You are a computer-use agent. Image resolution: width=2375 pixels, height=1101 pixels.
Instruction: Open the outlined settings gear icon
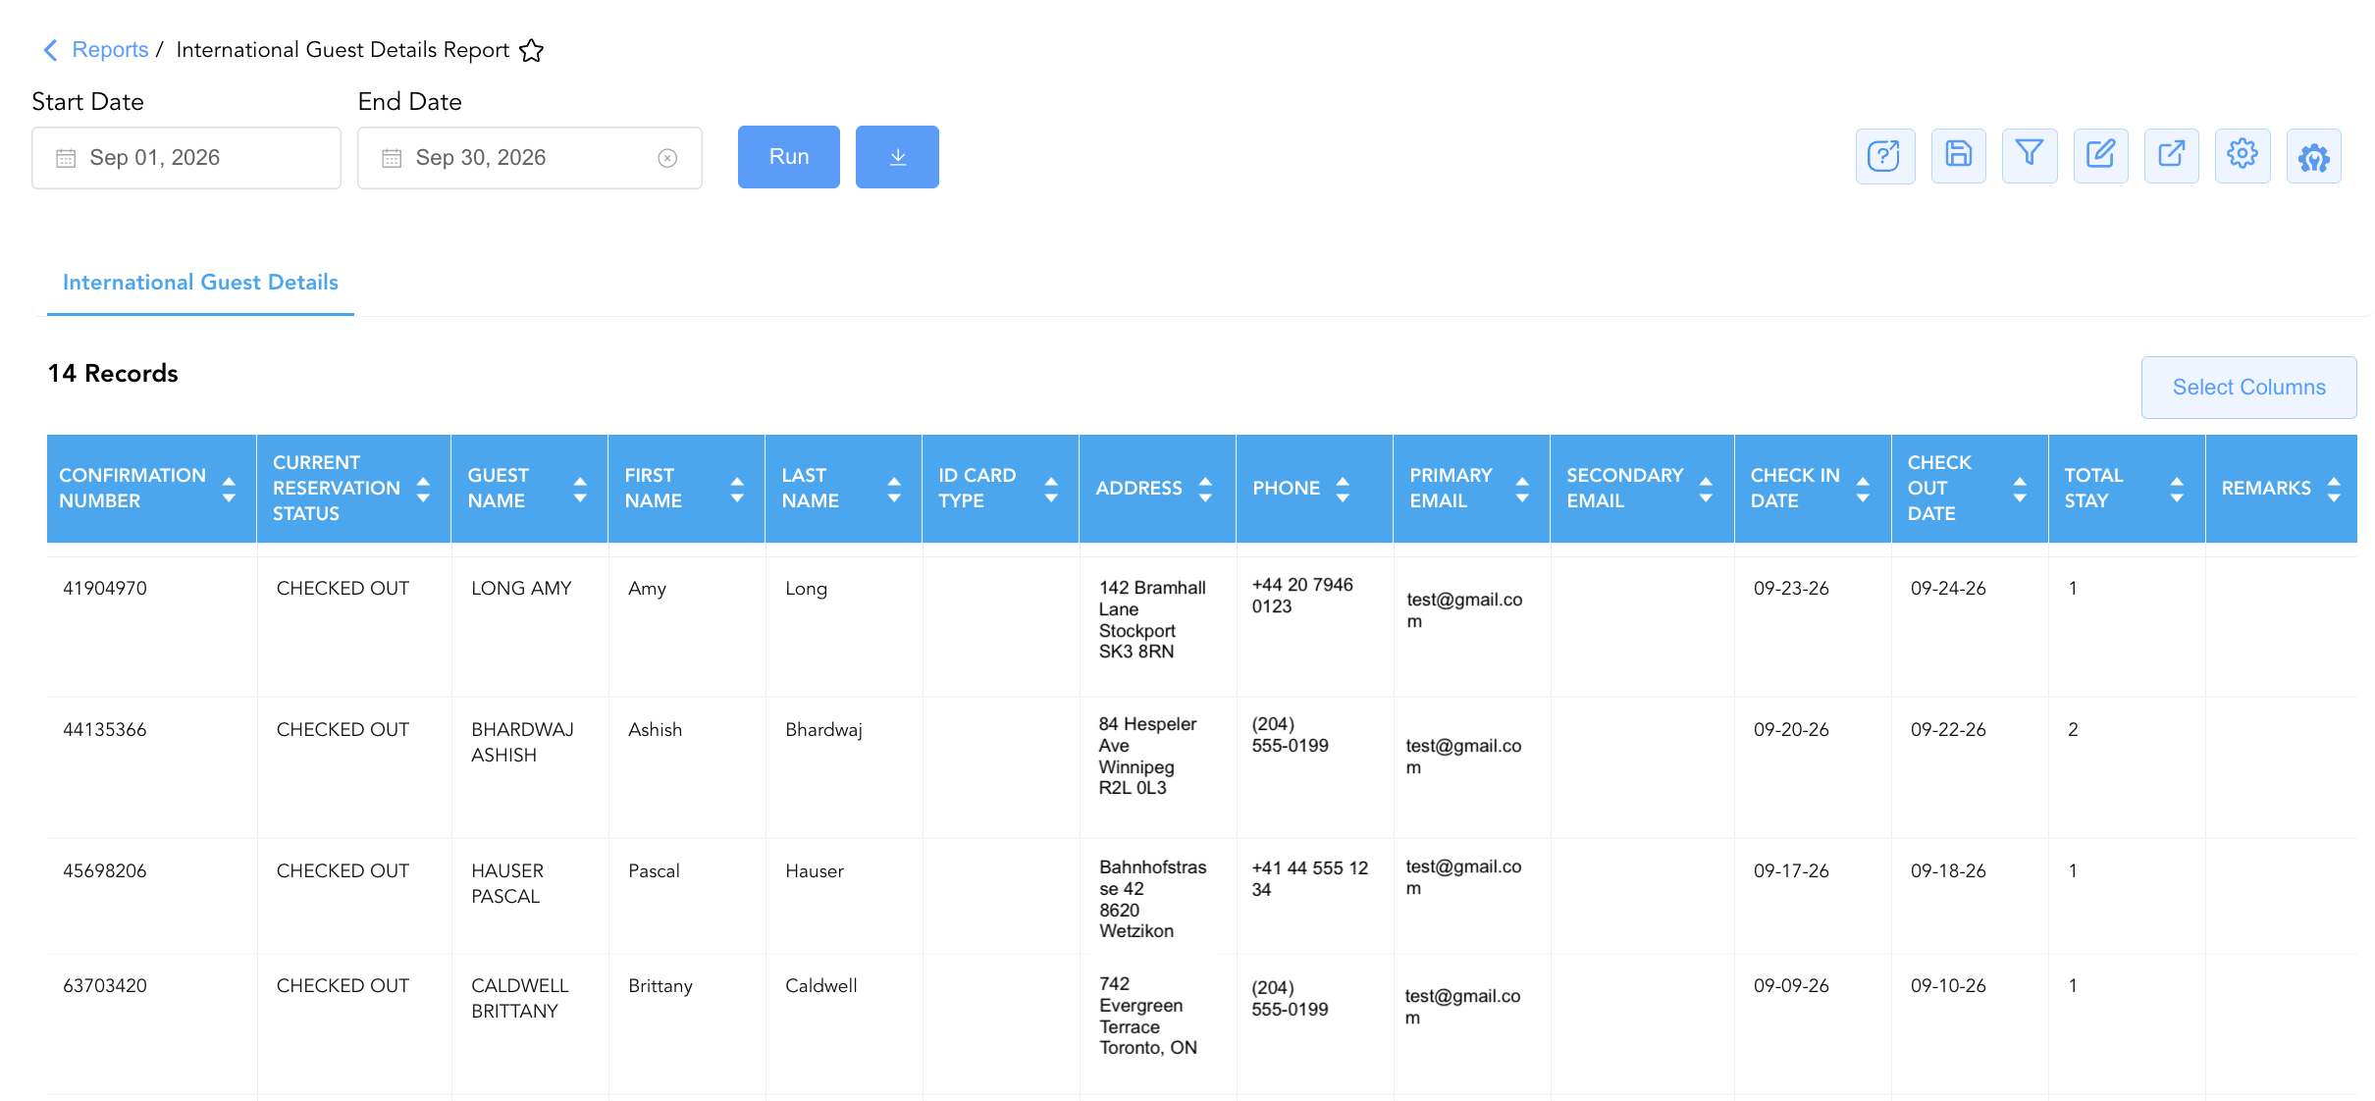2243,156
